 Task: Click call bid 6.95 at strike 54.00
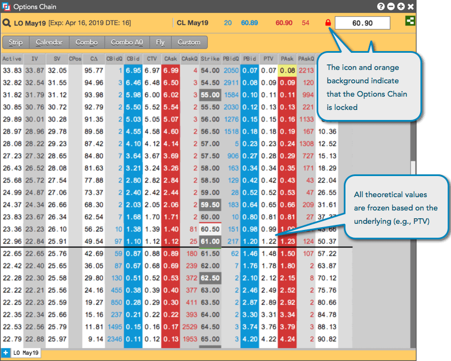pos(133,71)
